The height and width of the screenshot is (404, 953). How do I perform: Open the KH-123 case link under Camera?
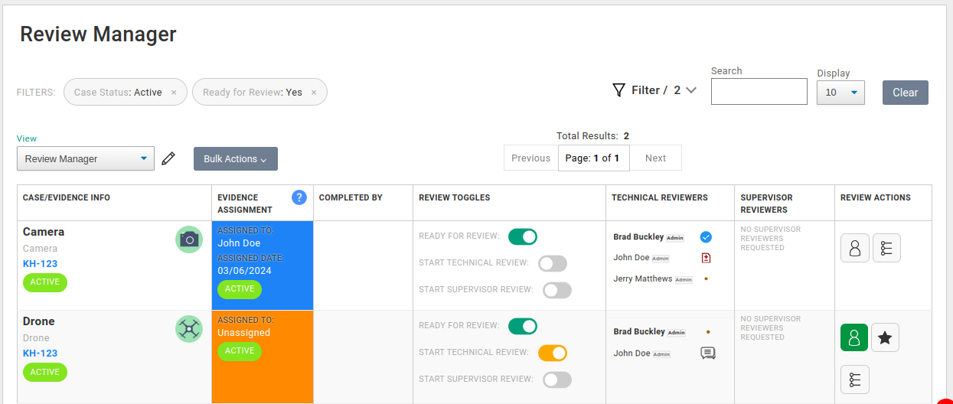40,264
